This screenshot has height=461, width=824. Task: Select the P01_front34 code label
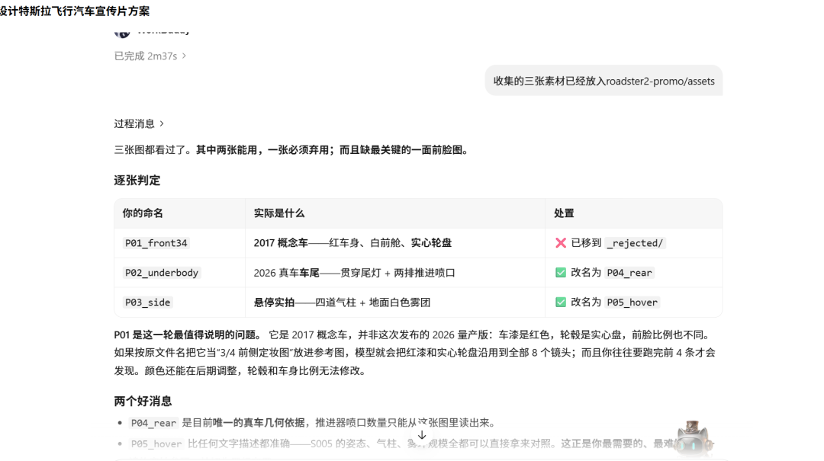point(156,243)
